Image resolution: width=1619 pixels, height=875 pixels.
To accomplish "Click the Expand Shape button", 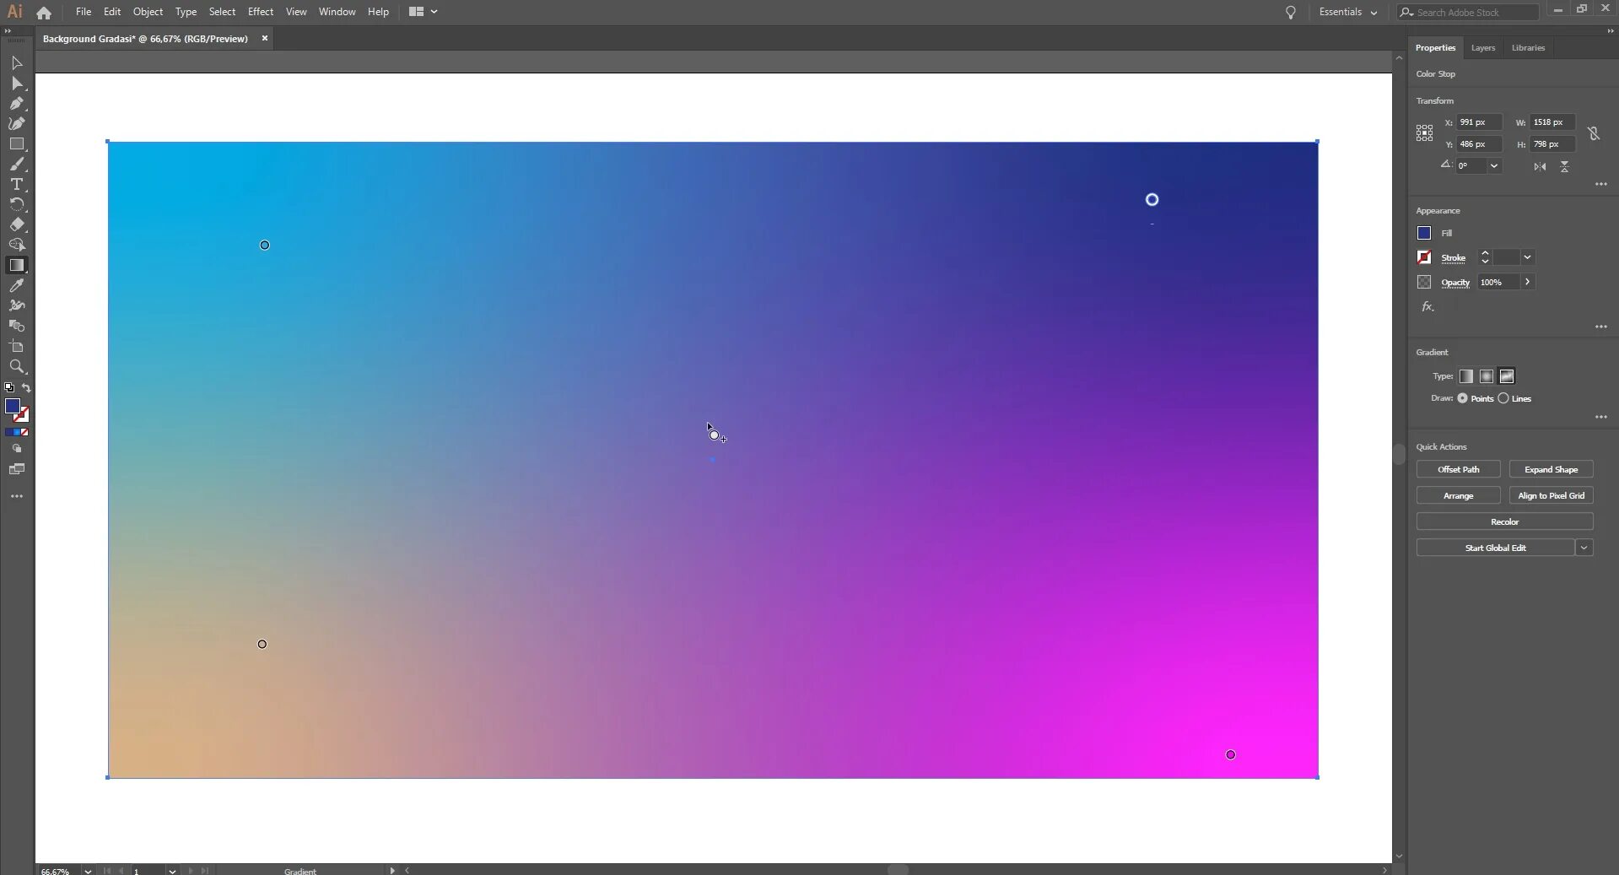I will tap(1551, 469).
